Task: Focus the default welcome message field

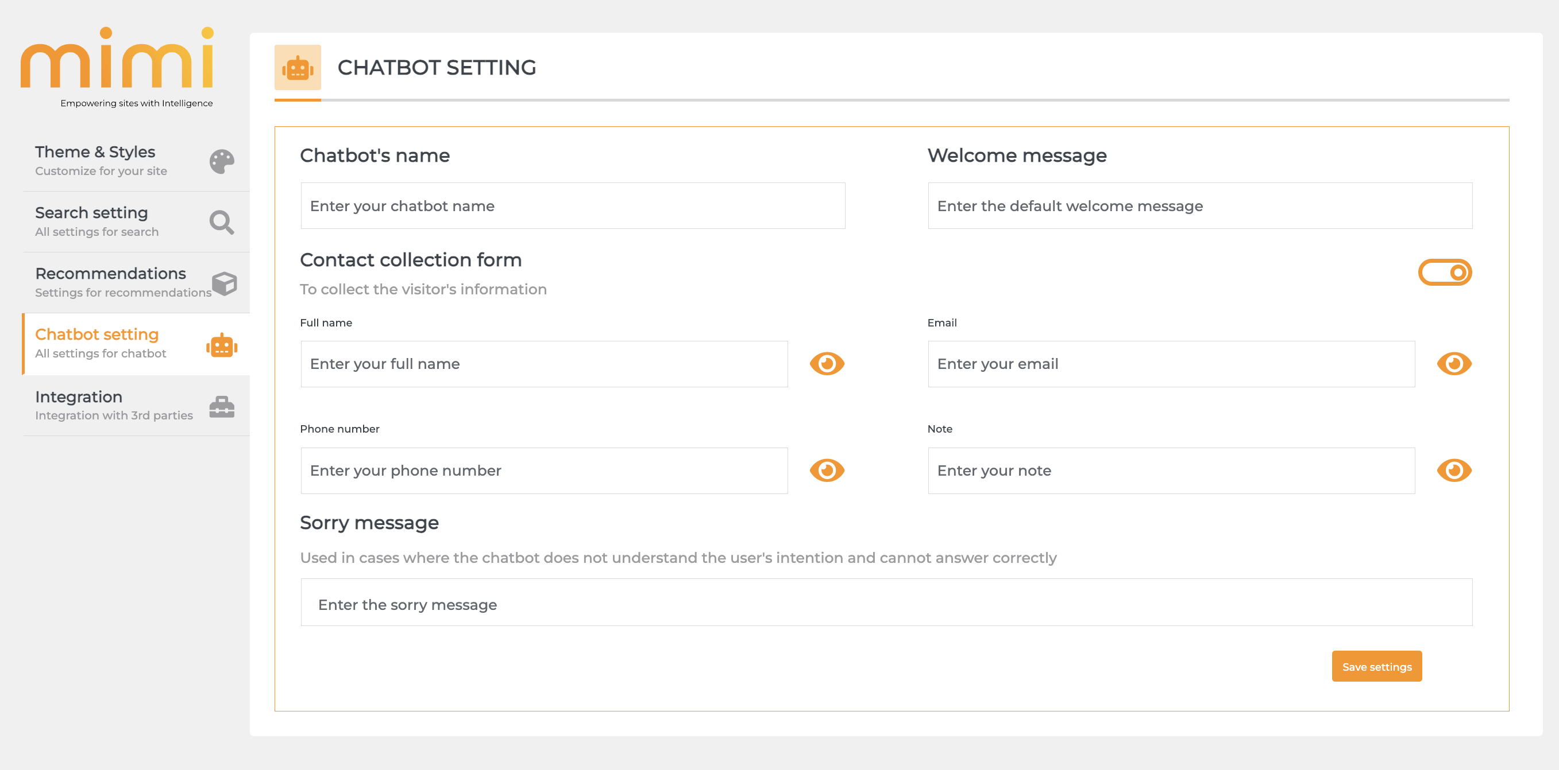Action: coord(1199,206)
